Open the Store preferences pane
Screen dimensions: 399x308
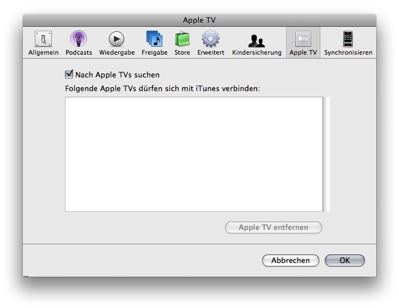pos(182,43)
